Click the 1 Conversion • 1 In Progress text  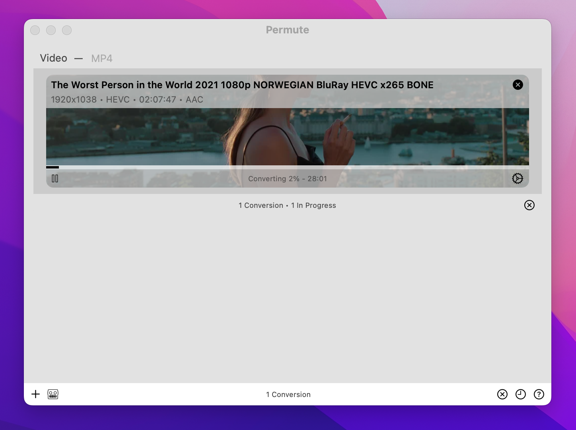(287, 205)
